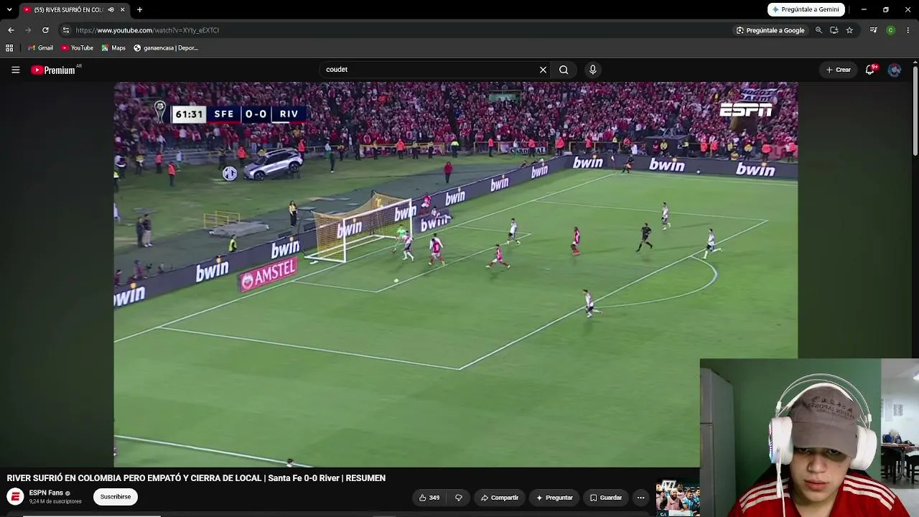Run search with the magnifier button
Image resolution: width=919 pixels, height=517 pixels.
tap(564, 70)
